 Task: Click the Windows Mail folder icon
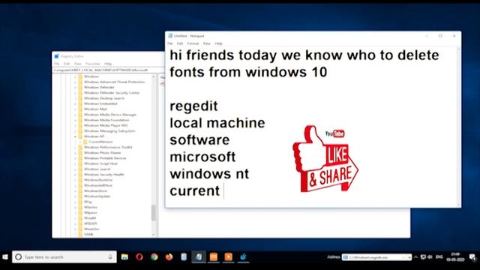pyautogui.click(x=80, y=109)
